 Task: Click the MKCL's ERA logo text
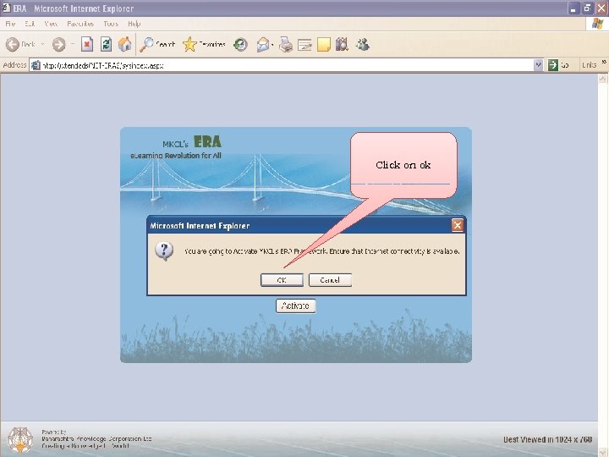[x=192, y=142]
